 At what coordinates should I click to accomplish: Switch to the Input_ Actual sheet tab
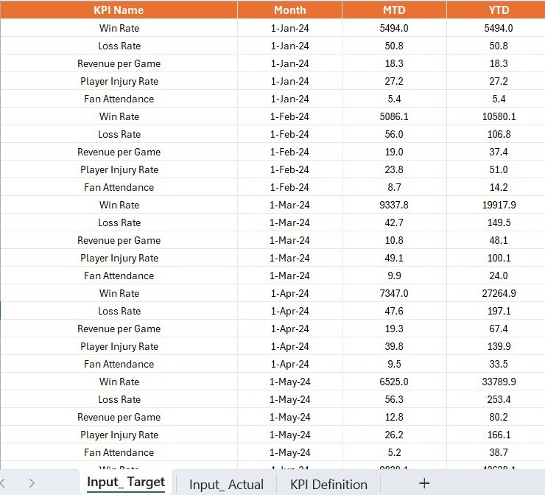click(226, 484)
